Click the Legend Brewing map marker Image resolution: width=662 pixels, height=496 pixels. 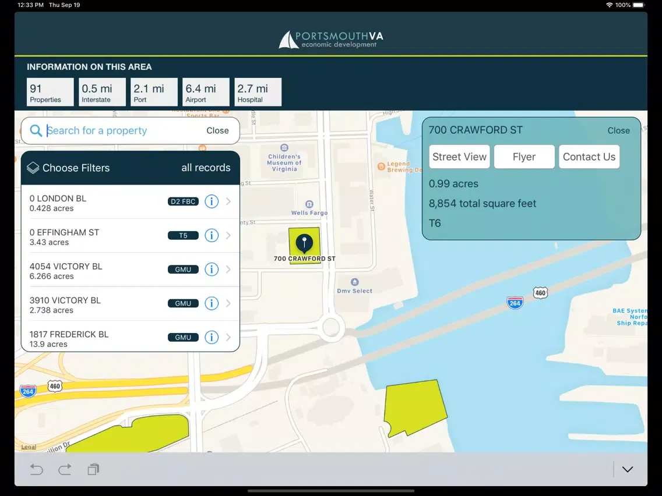(x=381, y=166)
